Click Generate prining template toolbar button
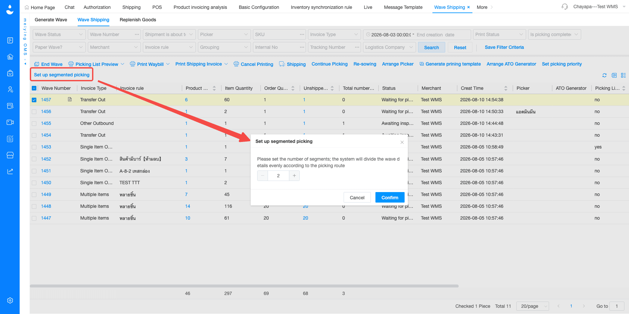This screenshot has width=629, height=314. click(x=450, y=64)
